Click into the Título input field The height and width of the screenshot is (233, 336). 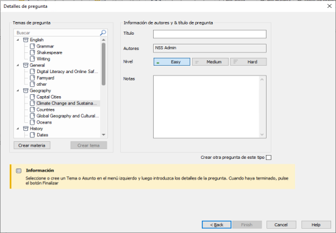pyautogui.click(x=210, y=34)
